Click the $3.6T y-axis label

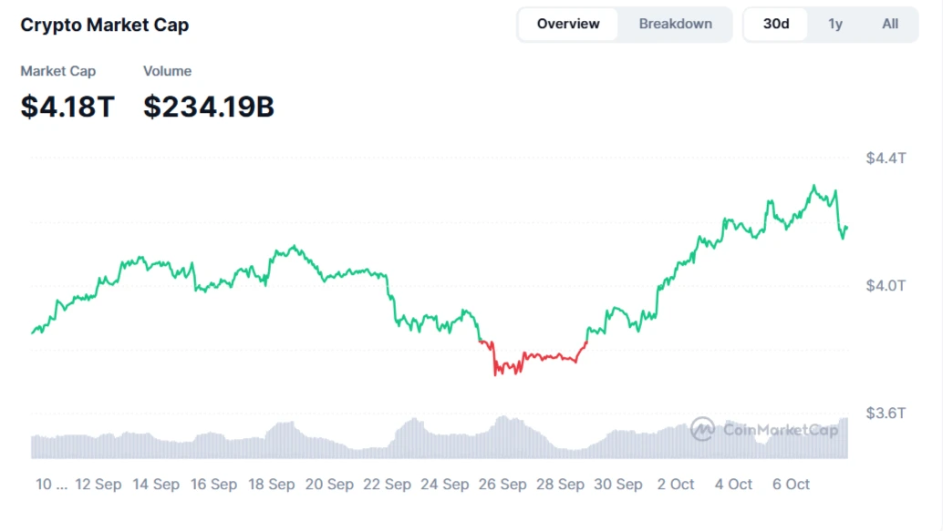[x=886, y=414]
